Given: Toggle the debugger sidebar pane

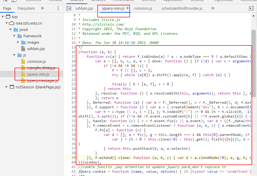Looking at the screenshot, I should 251,8.
